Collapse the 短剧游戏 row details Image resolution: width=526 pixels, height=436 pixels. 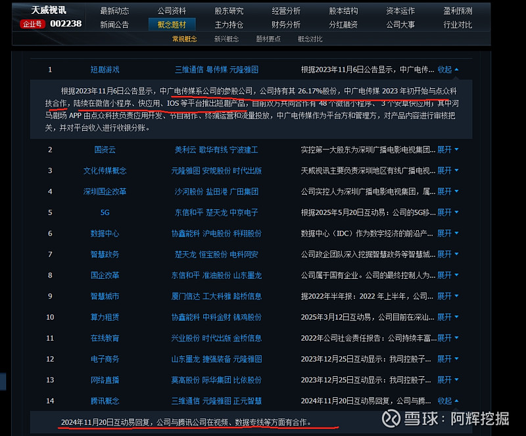point(448,70)
